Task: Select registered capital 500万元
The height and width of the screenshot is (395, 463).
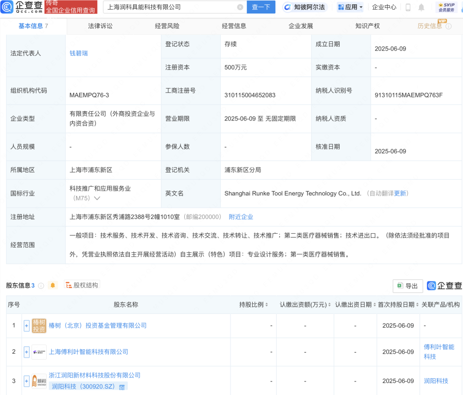Action: [x=235, y=67]
